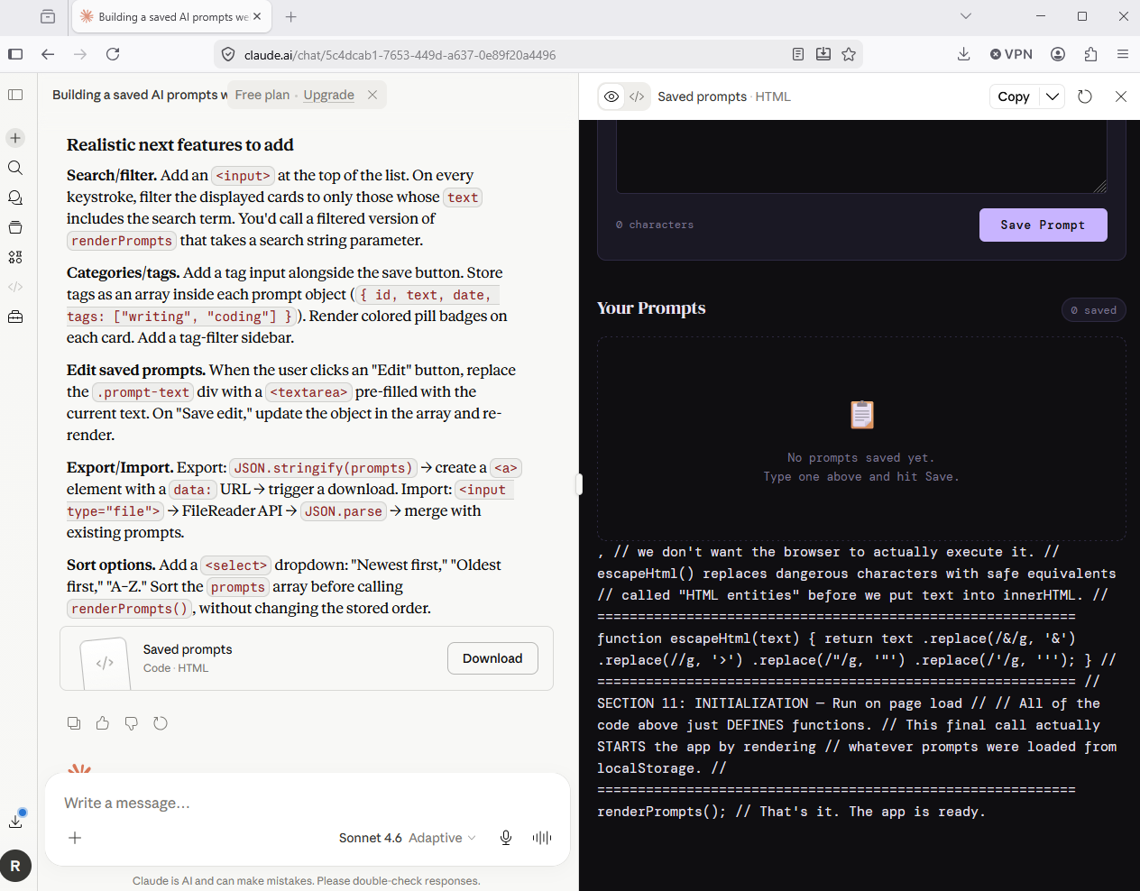Screen dimensions: 1140x891
Task: Give thumbs up to the response
Action: tap(103, 723)
